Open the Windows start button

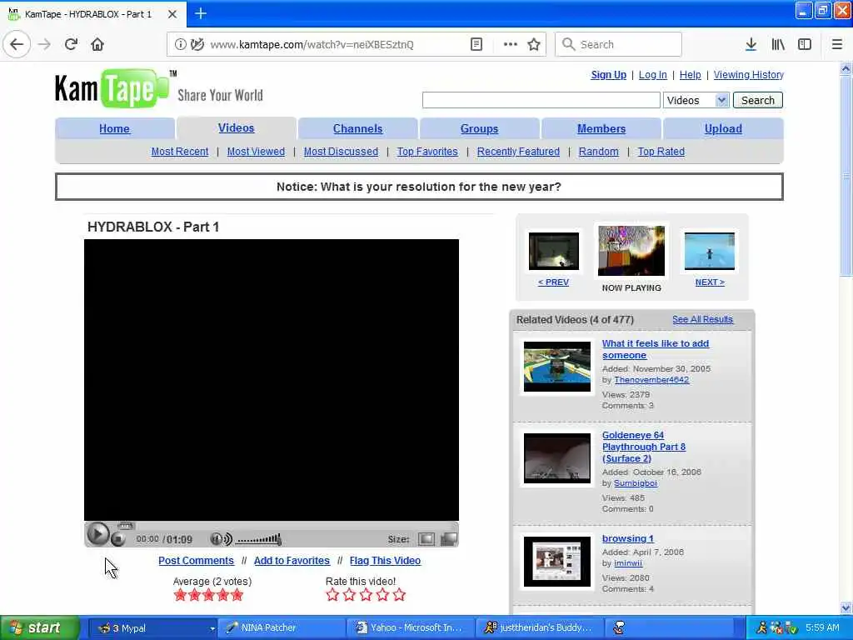point(40,628)
